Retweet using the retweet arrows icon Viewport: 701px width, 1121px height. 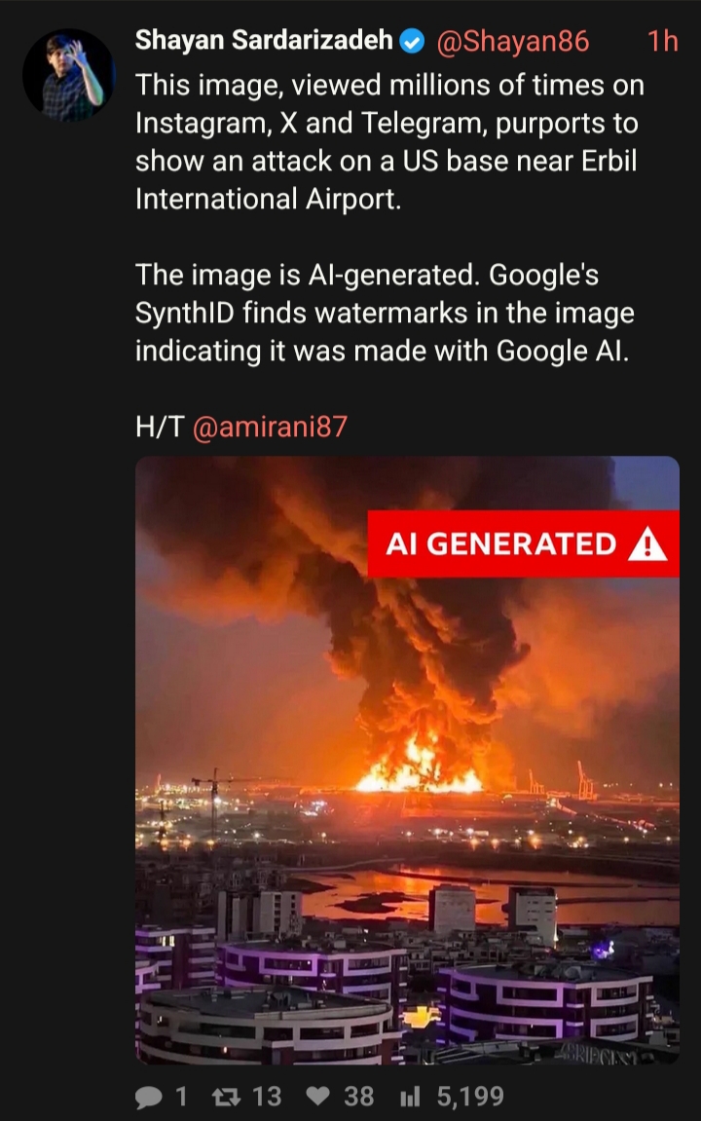tap(227, 1096)
